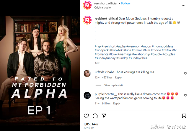Open the #werewolf hashtag
This screenshot has height=131, width=189.
(x=133, y=46)
